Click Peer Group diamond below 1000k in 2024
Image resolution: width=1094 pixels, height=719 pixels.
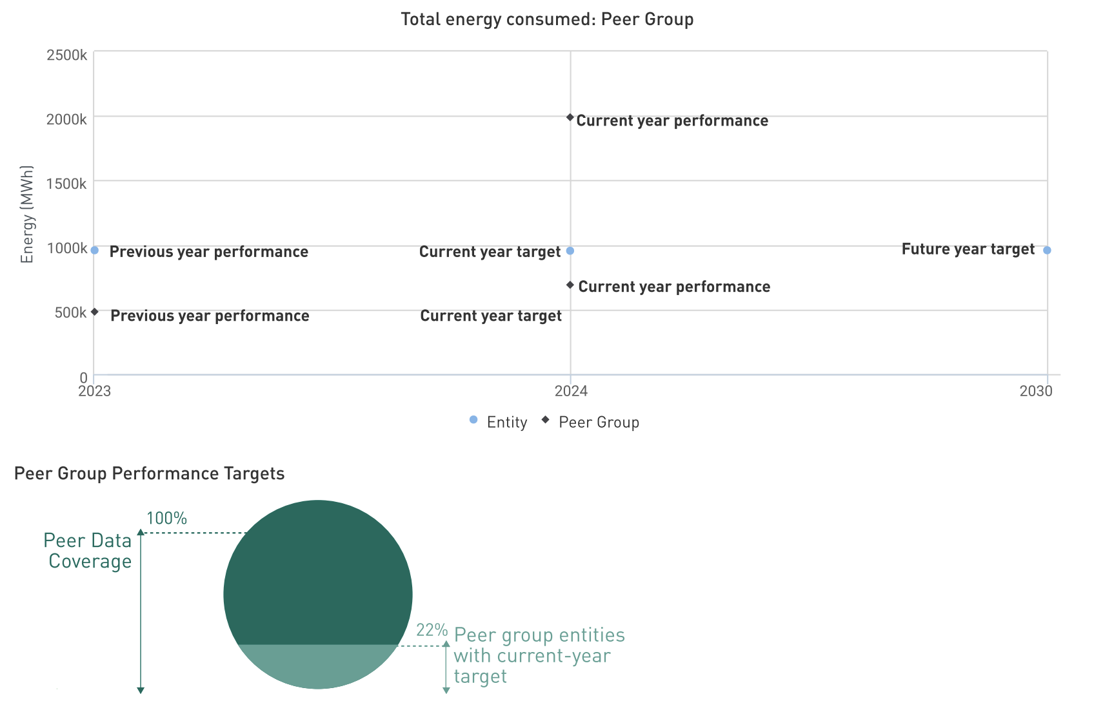pos(570,285)
